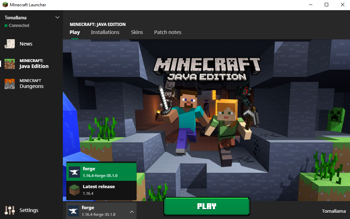Open the Patch notes tab
This screenshot has width=350, height=219.
click(168, 32)
